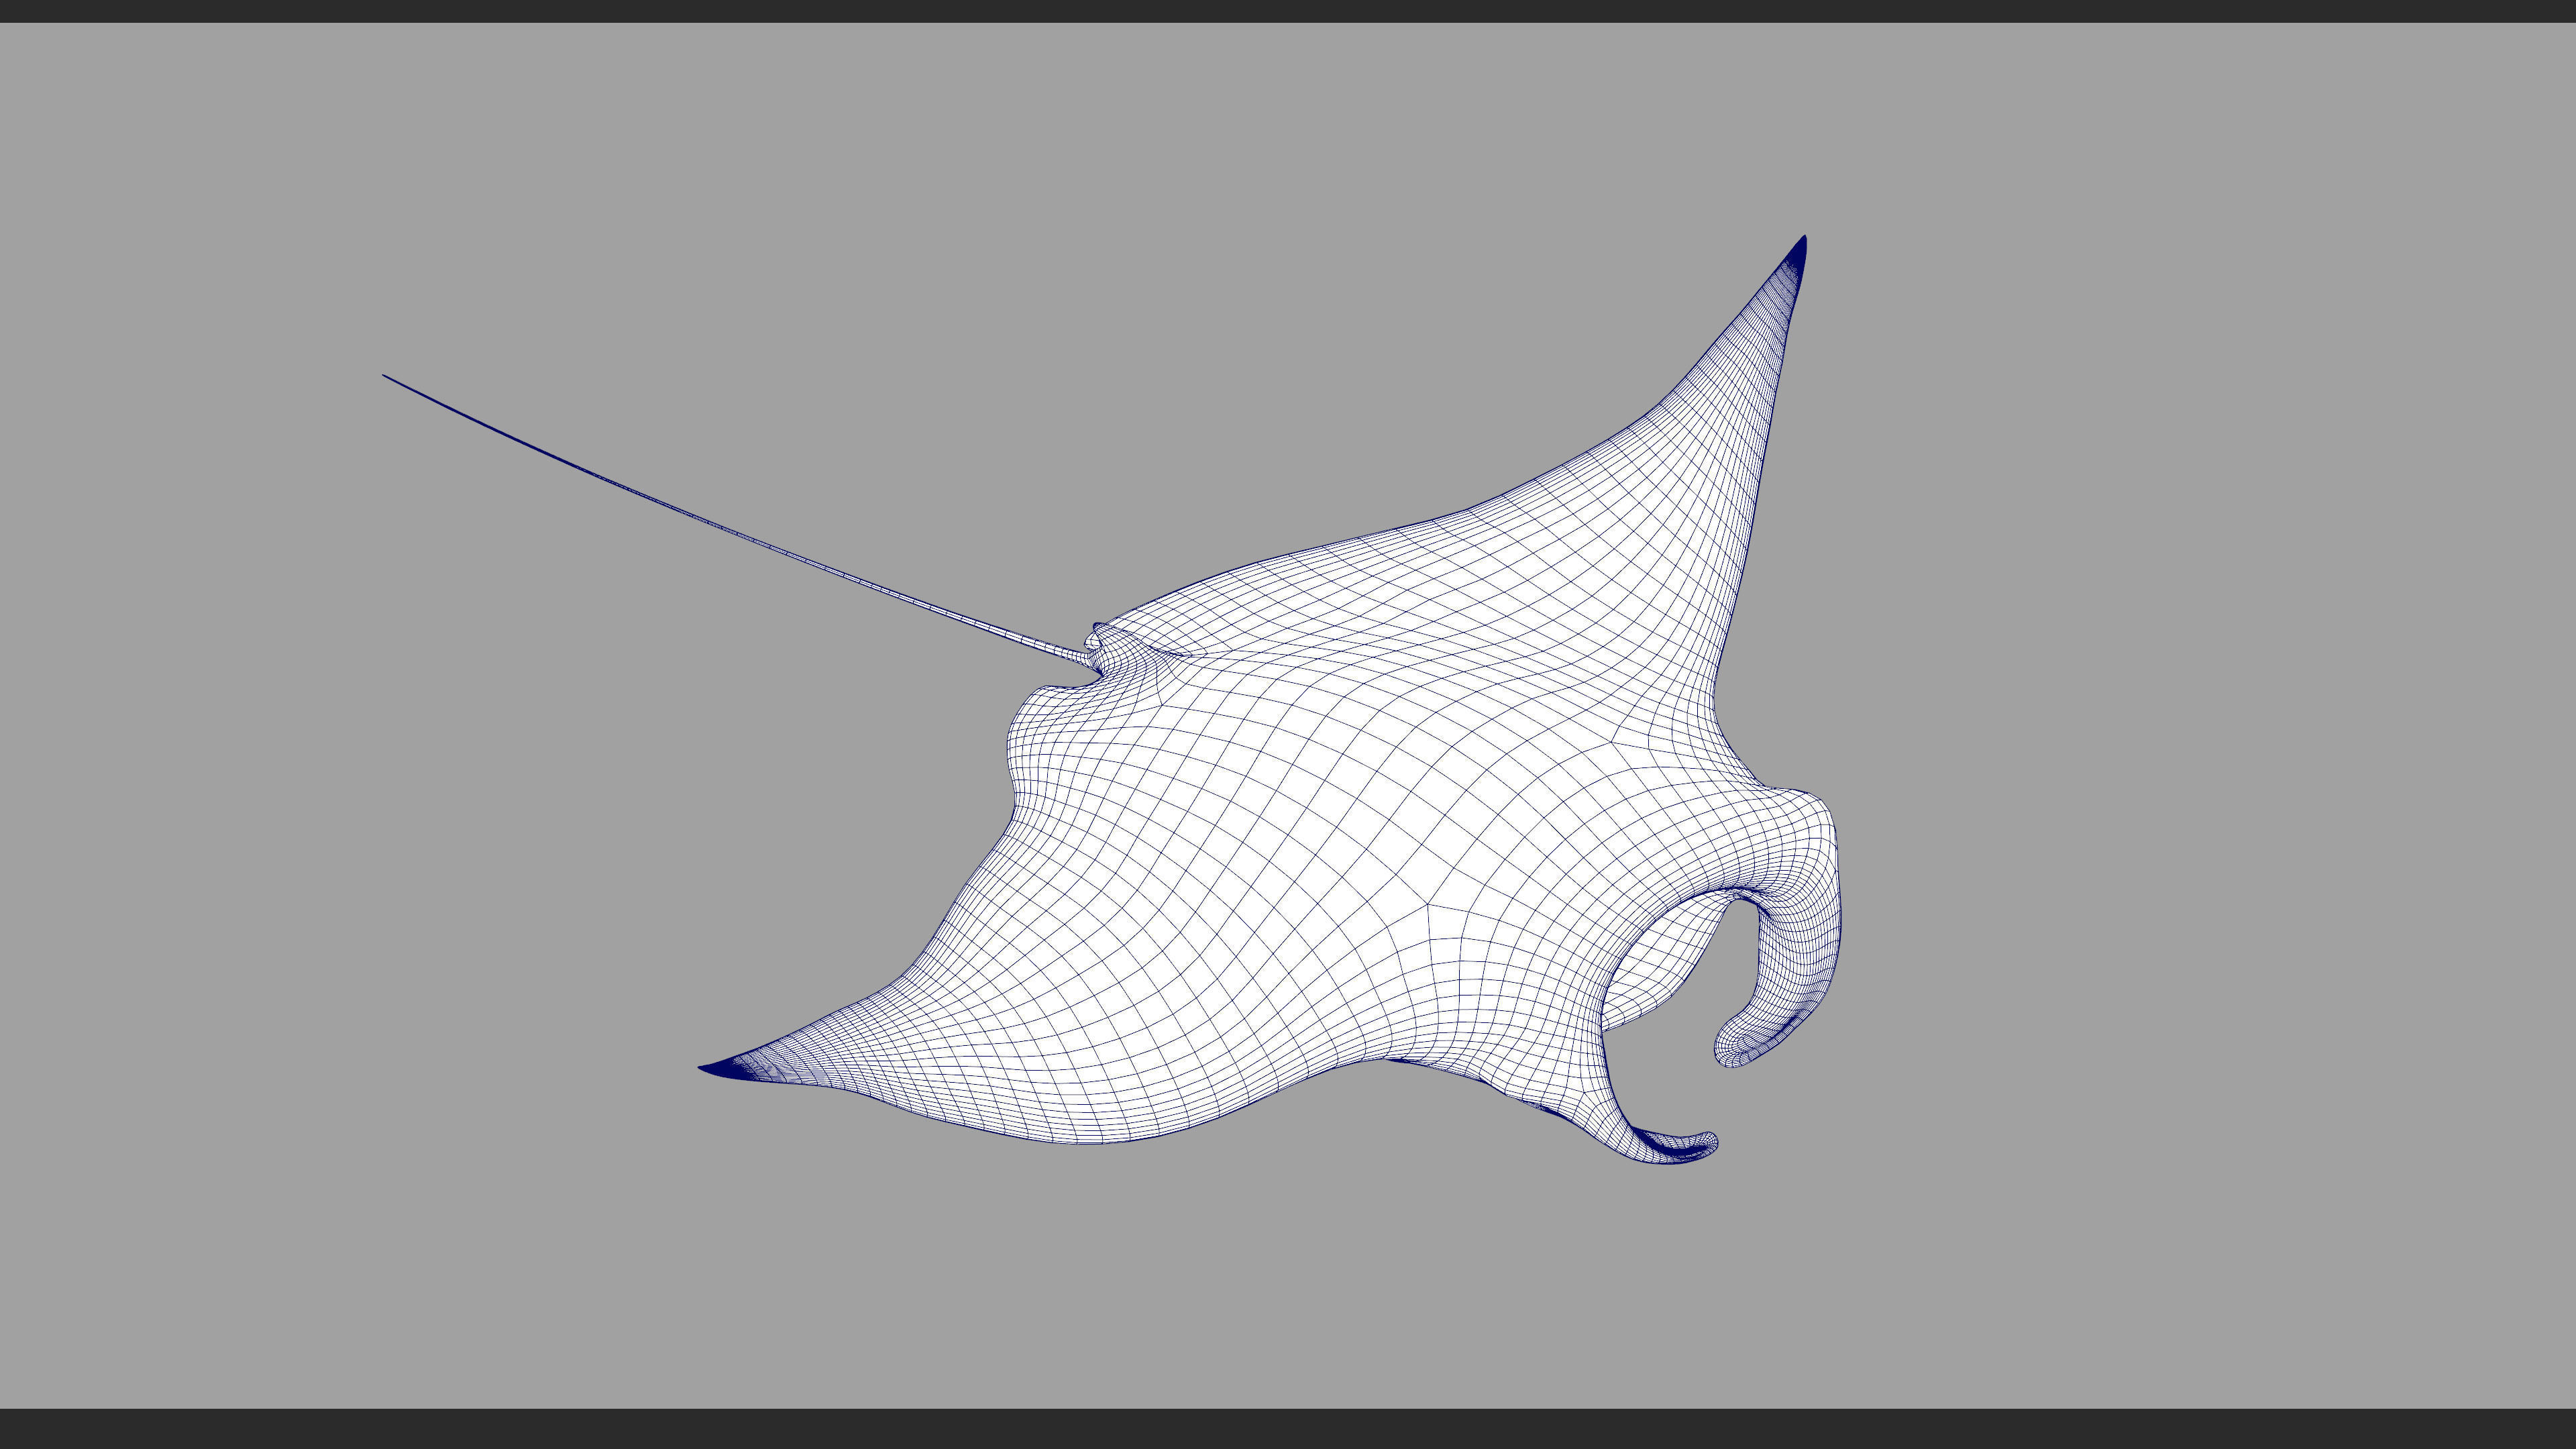Screen dimensions: 2576x1449
Task: Click empty gray viewport right of the manta
Action: click(x=2200, y=700)
